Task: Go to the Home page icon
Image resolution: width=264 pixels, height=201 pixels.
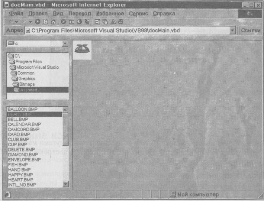Action: click(x=54, y=22)
